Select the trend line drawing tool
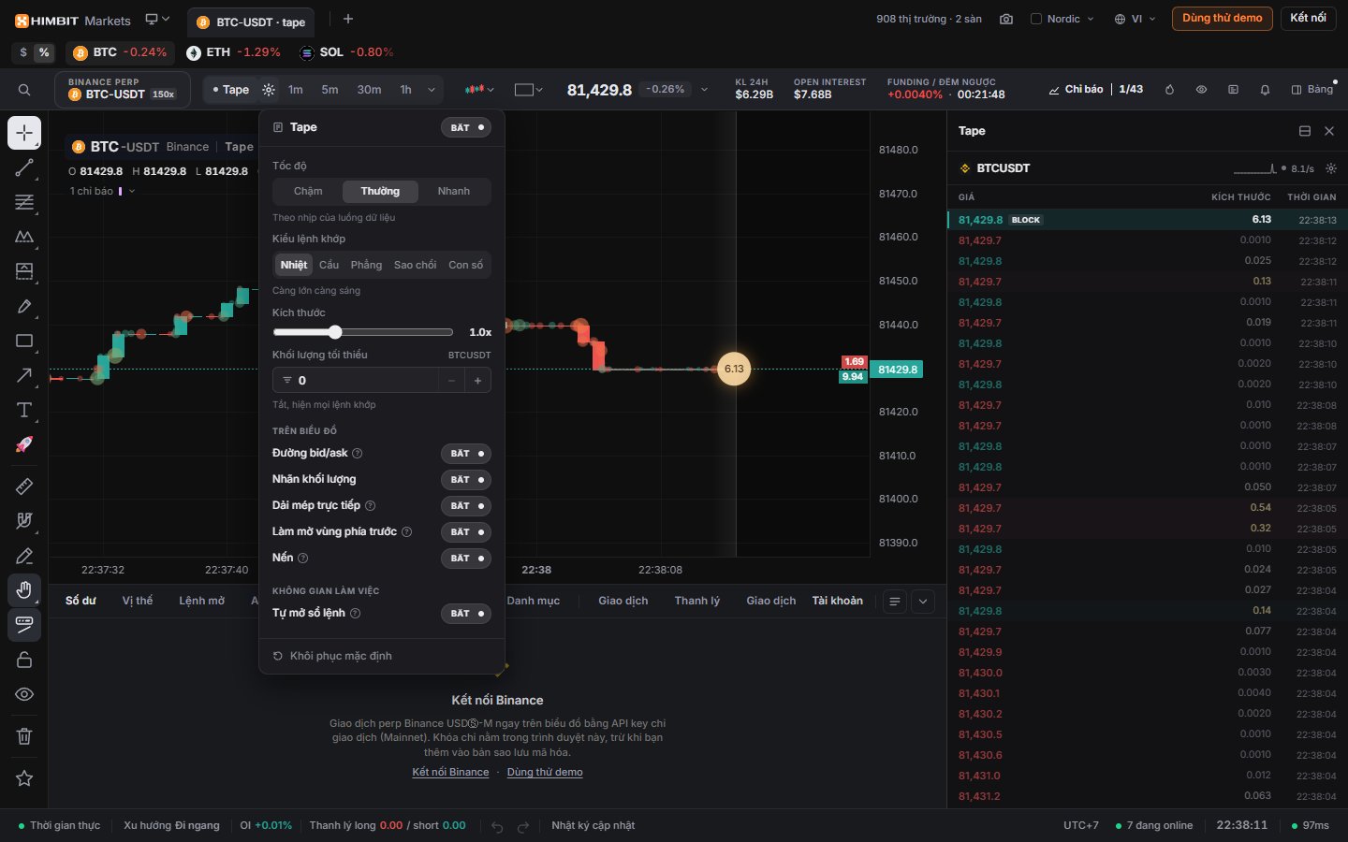 coord(24,168)
